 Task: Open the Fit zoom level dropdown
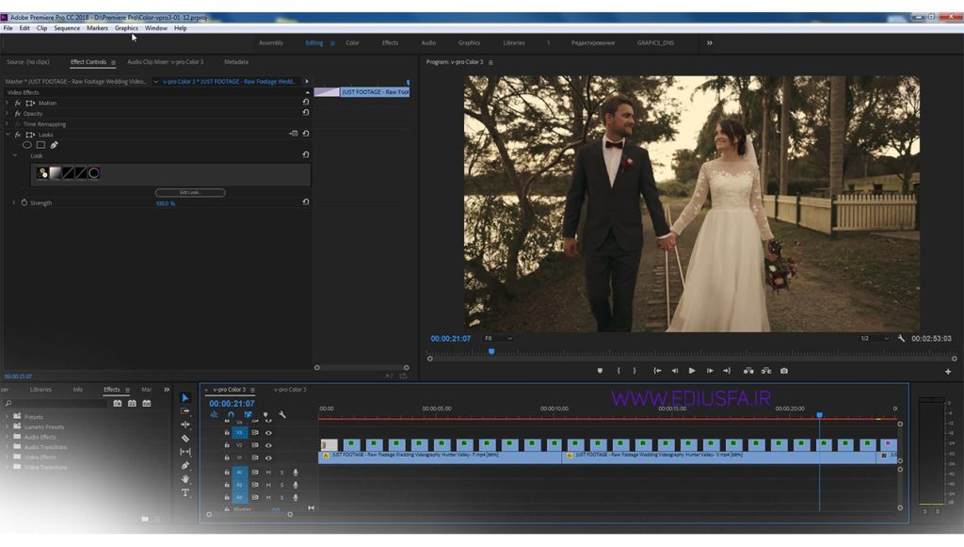pos(498,338)
